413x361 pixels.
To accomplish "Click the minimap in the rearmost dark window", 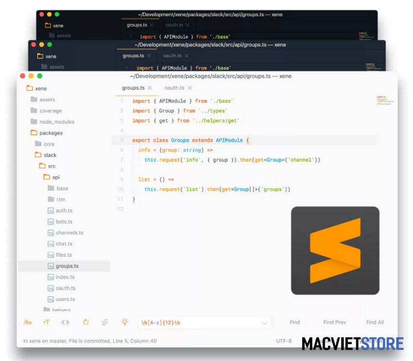I will (x=366, y=36).
